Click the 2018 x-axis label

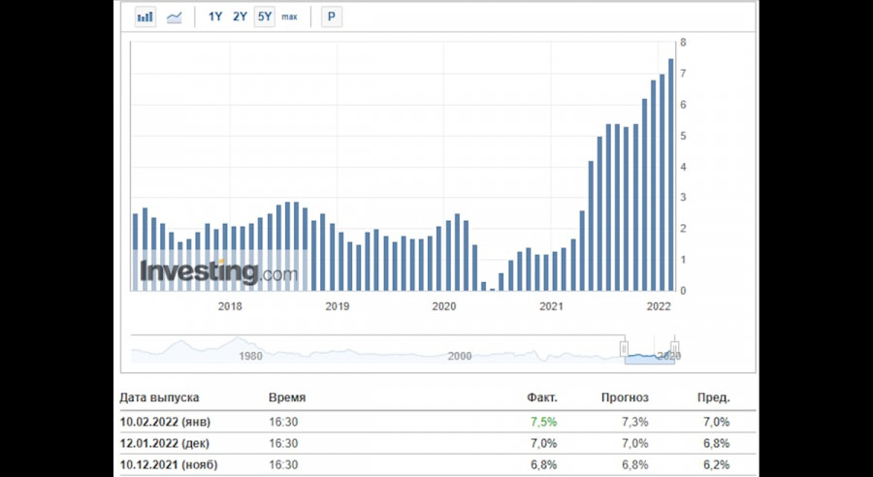click(230, 306)
